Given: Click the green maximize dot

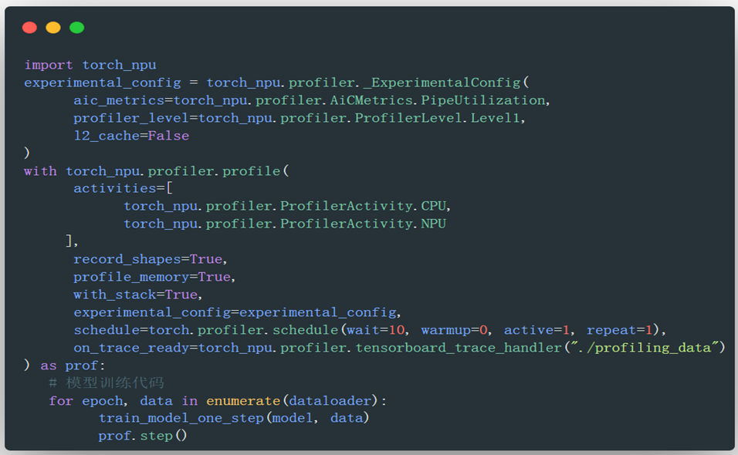Looking at the screenshot, I should 76,28.
